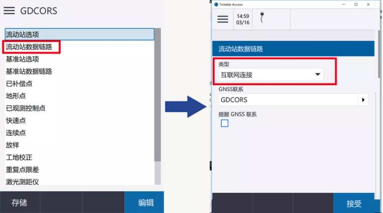Select 流动站选项 in the list
This screenshot has height=213, width=383.
pyautogui.click(x=79, y=34)
